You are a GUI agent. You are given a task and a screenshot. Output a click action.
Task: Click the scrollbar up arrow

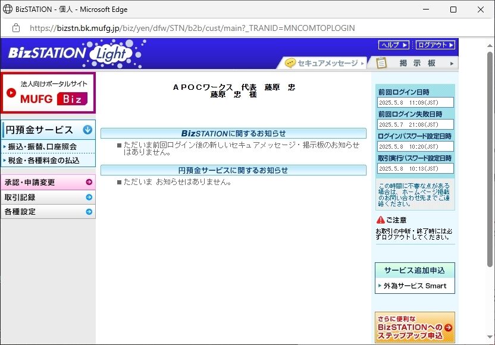click(490, 46)
